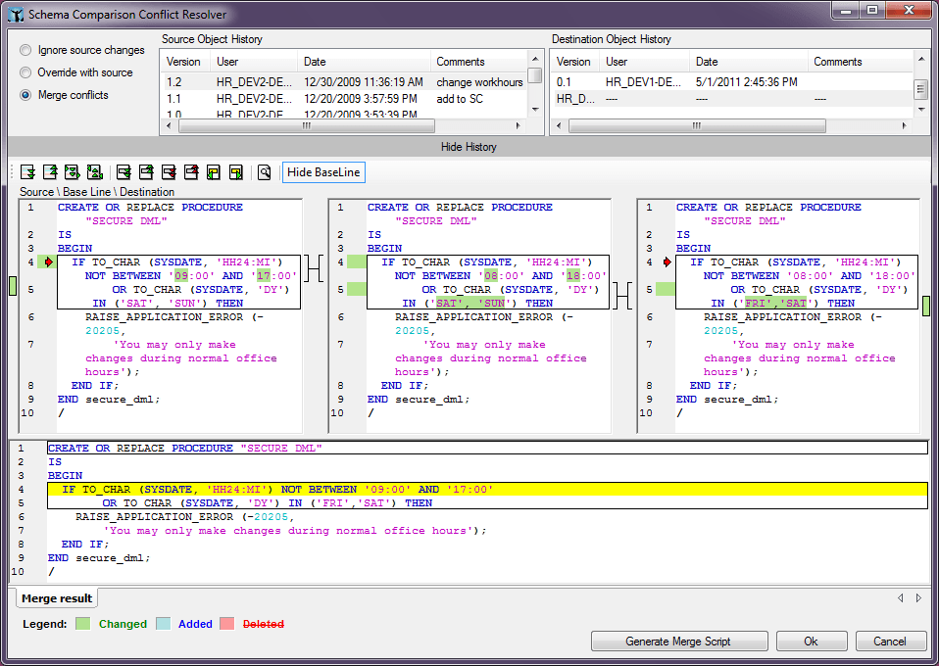The width and height of the screenshot is (939, 666).
Task: Open the Merge result tab
Action: tap(57, 598)
